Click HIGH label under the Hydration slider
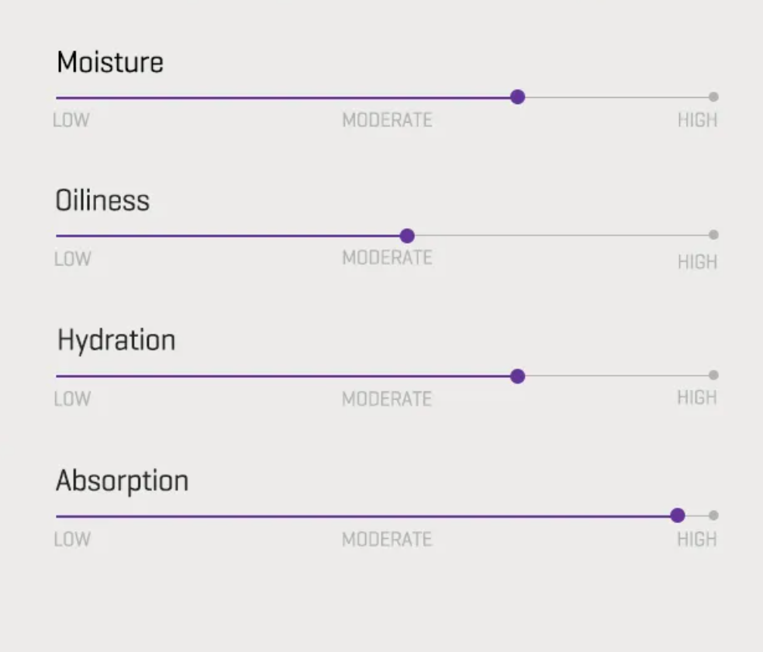 698,397
